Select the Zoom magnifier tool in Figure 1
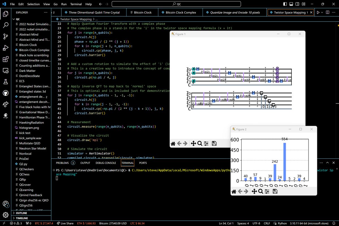The width and height of the screenshot is (339, 226). coord(200,144)
